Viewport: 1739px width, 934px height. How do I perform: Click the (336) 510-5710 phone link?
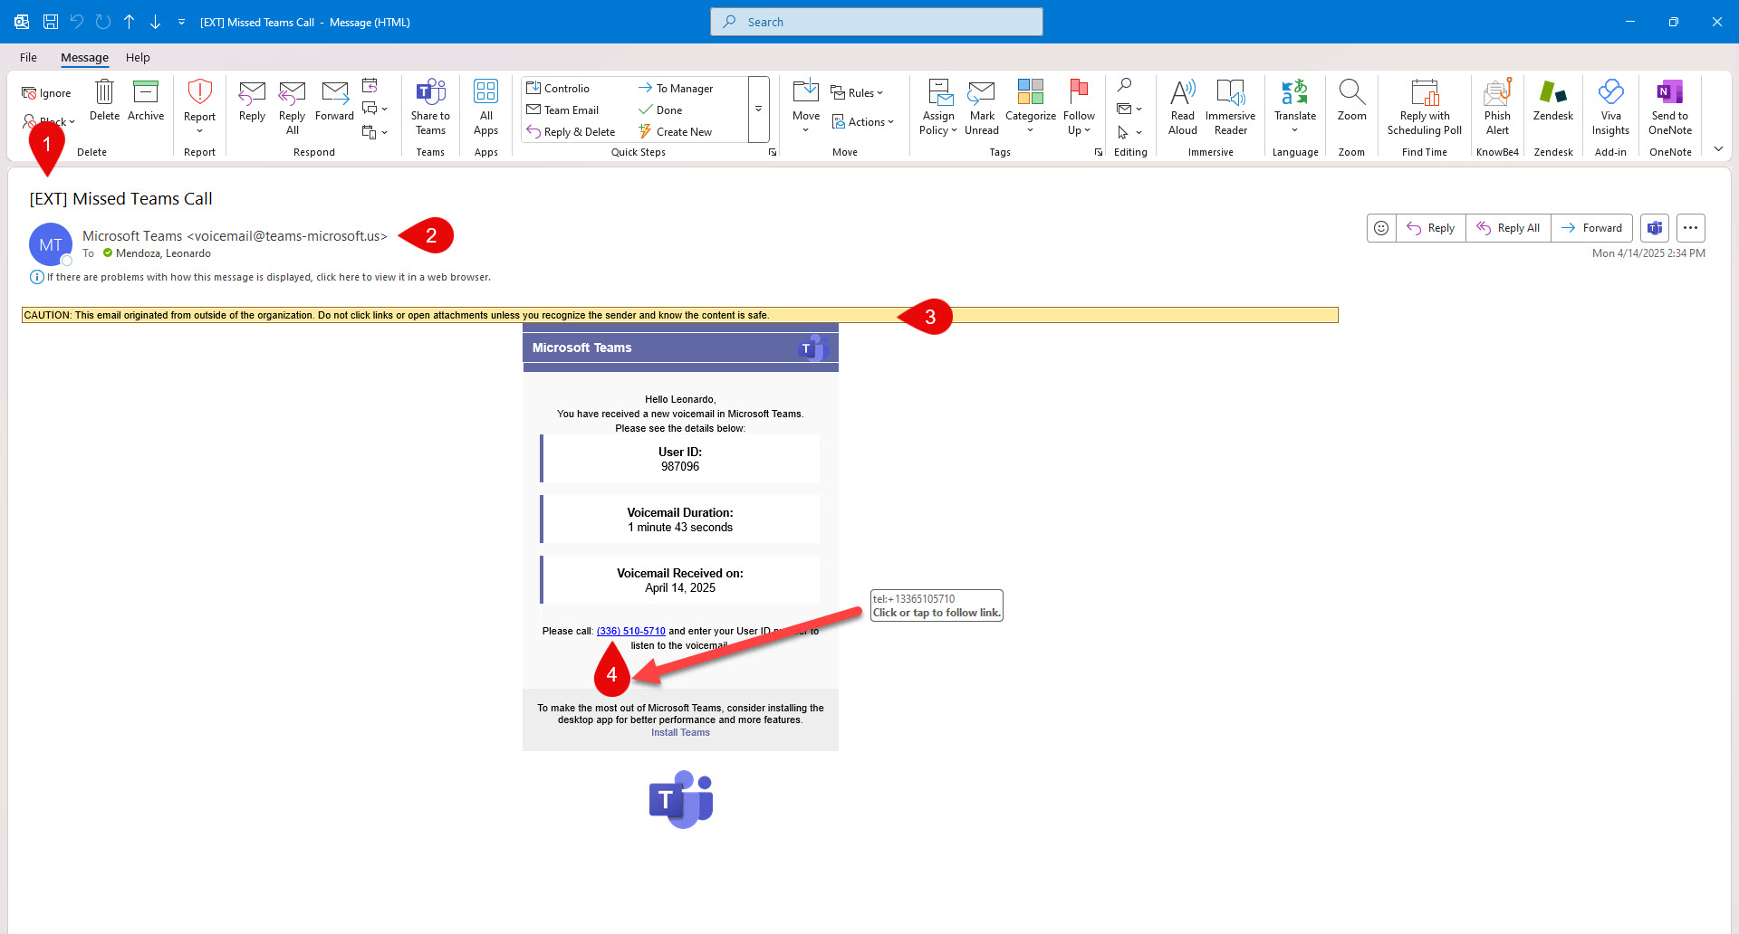630,631
